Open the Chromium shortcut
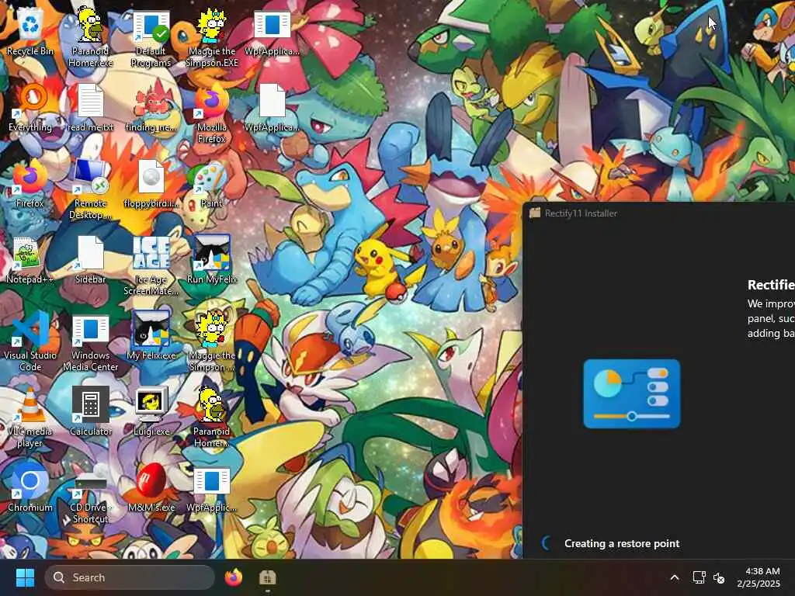795x596 pixels. pos(30,488)
